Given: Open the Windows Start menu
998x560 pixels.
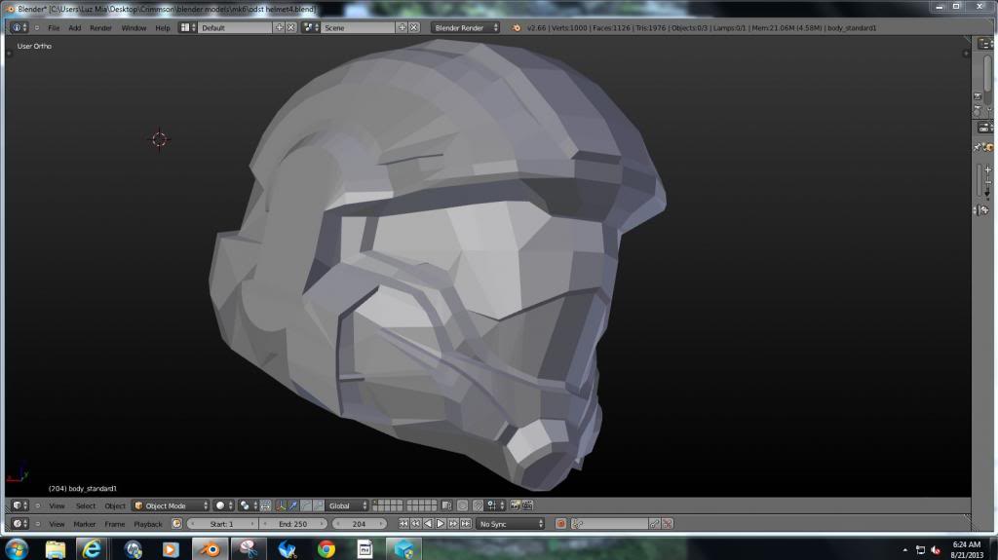Looking at the screenshot, I should coord(17,549).
